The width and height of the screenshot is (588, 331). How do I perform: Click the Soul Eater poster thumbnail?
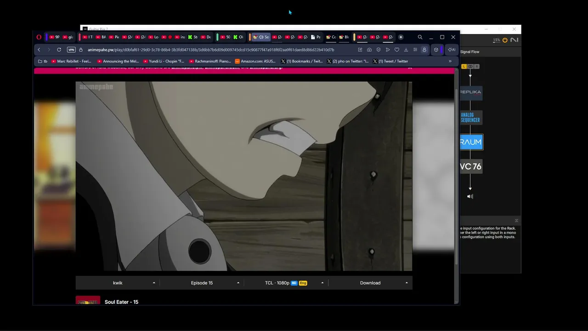tap(88, 301)
